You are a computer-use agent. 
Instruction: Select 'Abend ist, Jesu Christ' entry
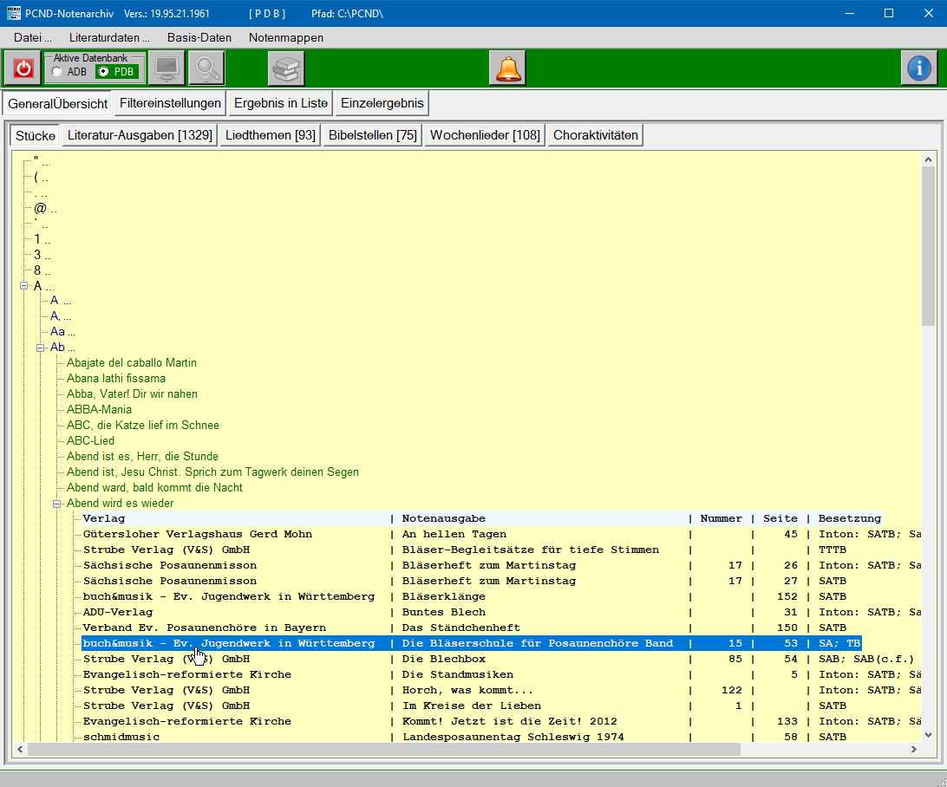[x=212, y=472]
